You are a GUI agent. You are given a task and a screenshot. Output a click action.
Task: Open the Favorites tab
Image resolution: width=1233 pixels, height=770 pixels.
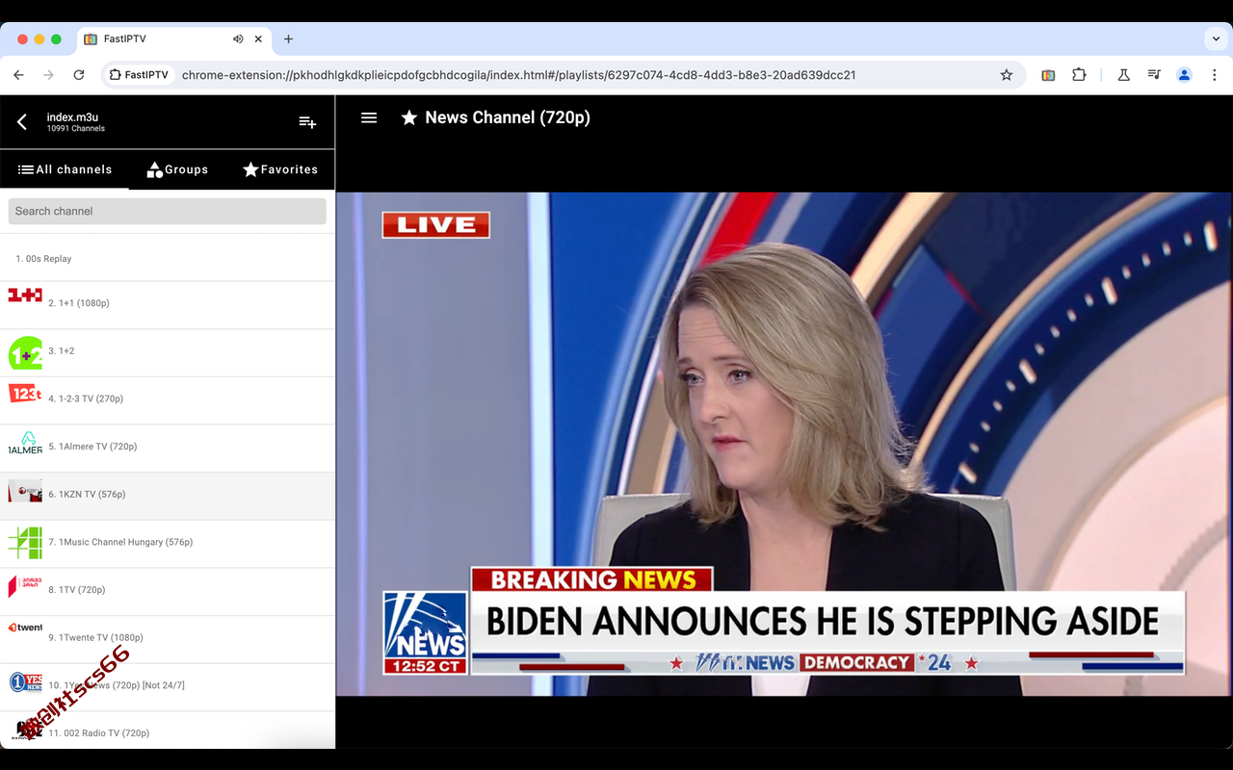click(x=280, y=169)
